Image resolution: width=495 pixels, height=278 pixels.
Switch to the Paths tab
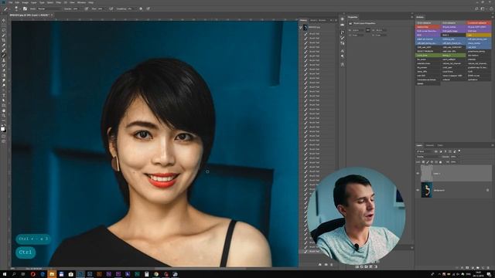point(440,145)
